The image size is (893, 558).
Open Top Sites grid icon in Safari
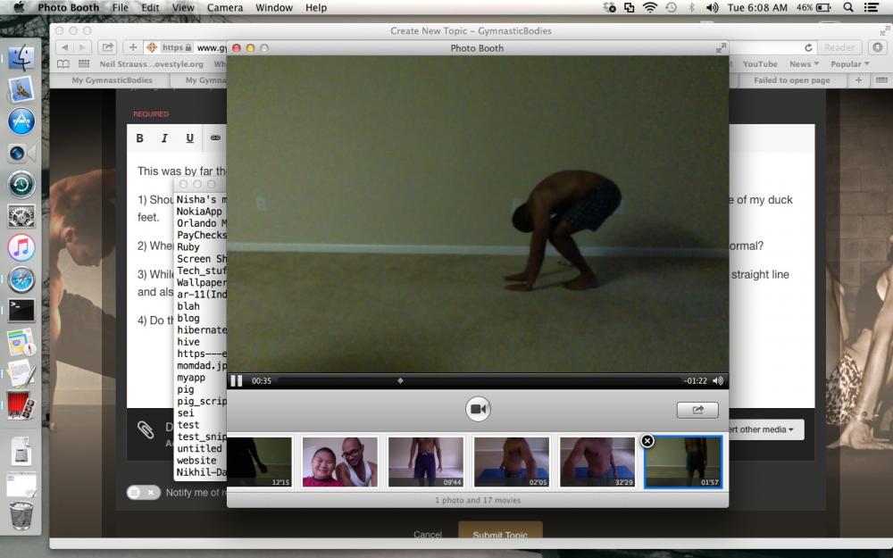[x=84, y=63]
